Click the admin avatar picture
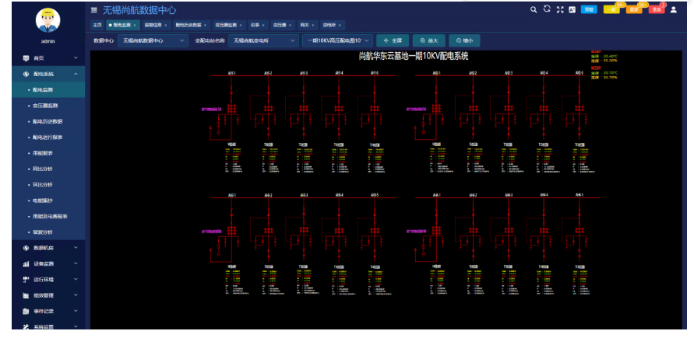This screenshot has height=338, width=694. click(x=47, y=19)
